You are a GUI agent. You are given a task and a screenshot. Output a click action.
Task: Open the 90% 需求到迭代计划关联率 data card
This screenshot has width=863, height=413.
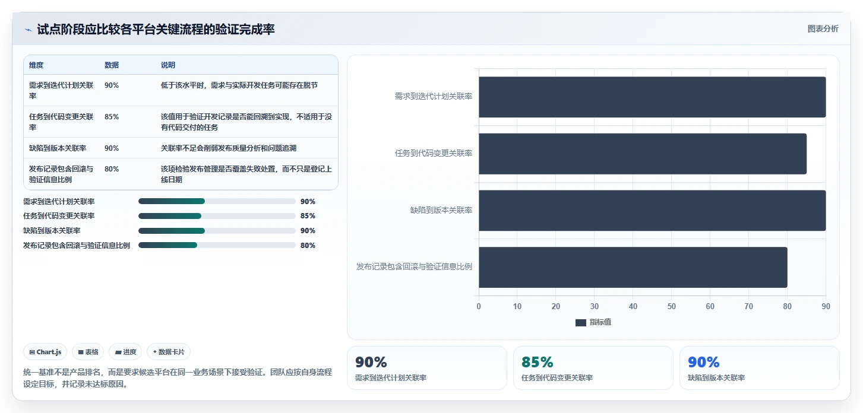[426, 368]
